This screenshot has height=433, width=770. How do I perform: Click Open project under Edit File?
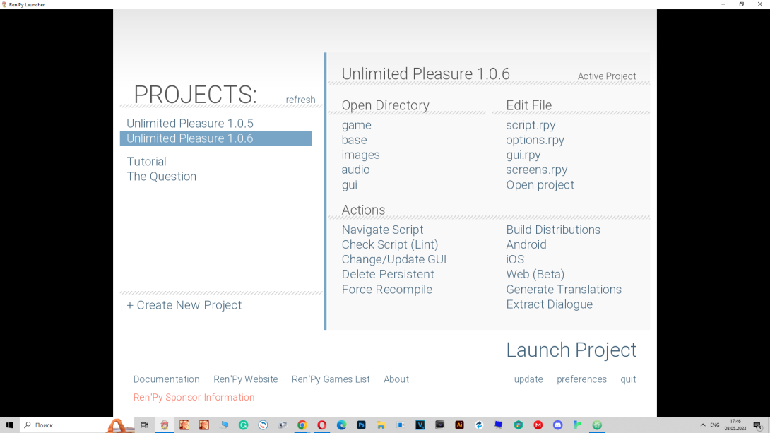tap(540, 185)
